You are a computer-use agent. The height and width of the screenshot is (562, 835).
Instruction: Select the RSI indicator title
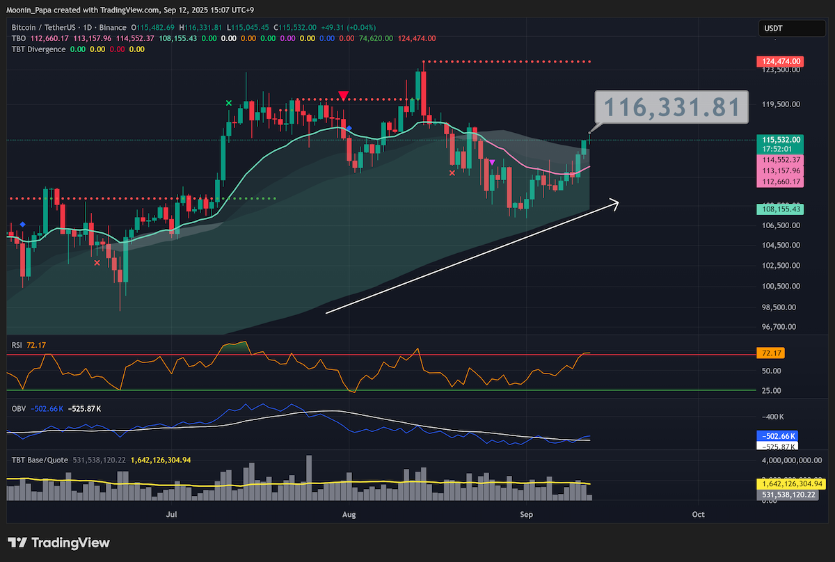17,344
